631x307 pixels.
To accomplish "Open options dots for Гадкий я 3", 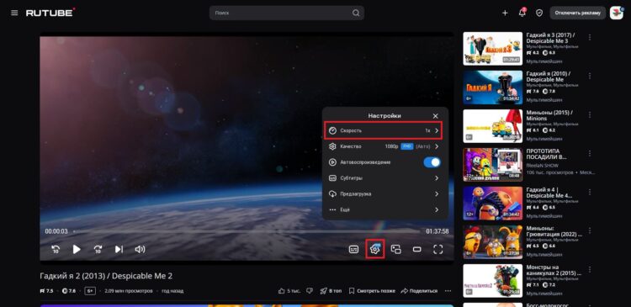I will [590, 37].
